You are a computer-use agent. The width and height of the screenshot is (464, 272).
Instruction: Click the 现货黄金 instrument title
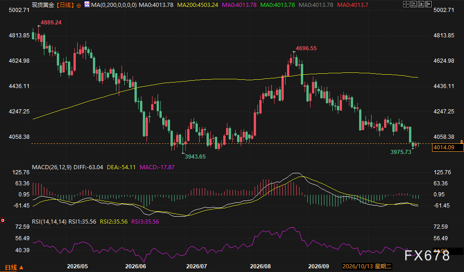coord(43,5)
